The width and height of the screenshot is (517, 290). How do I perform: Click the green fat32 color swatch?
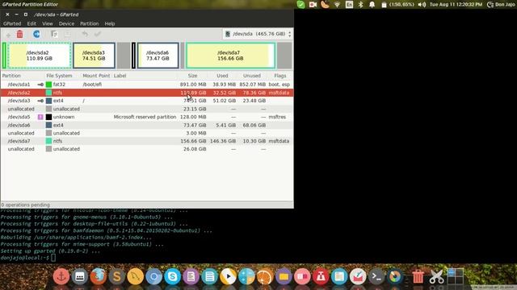pyautogui.click(x=48, y=85)
